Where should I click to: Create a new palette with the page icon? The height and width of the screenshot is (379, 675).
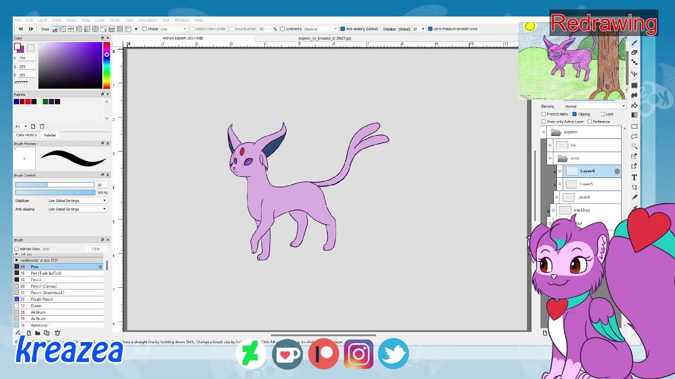click(x=33, y=126)
